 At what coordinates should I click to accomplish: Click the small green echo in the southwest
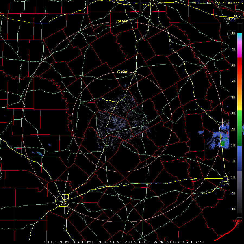(40, 154)
